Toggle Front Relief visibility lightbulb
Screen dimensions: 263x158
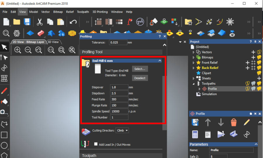(259, 63)
